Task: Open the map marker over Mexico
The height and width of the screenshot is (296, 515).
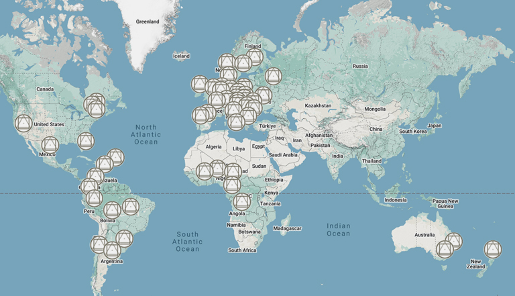Action: coord(50,145)
